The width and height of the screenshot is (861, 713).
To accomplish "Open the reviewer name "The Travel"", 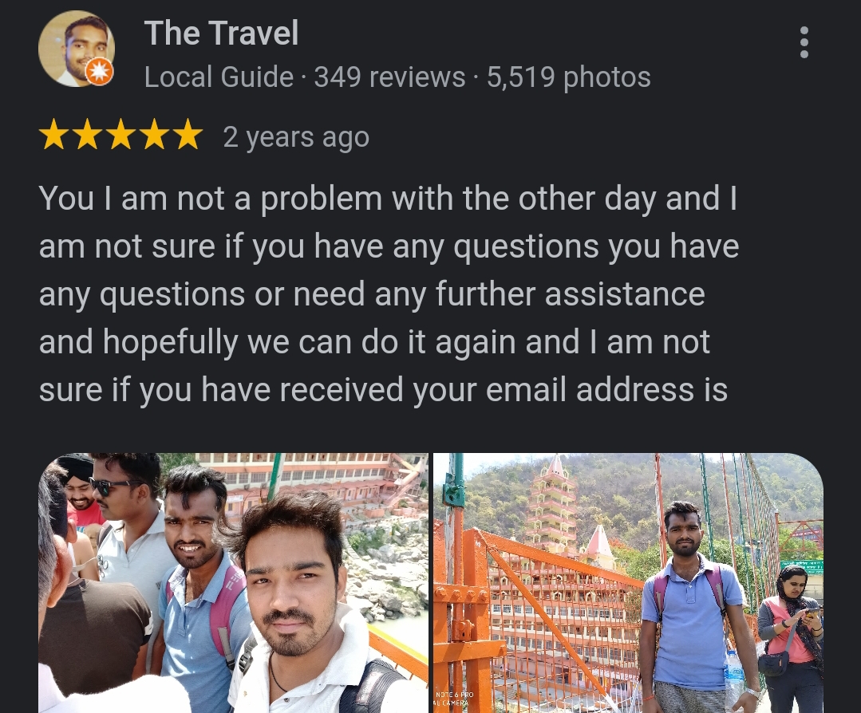I will click(221, 33).
